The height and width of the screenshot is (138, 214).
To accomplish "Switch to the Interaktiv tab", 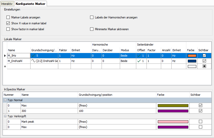I will pyautogui.click(x=7, y=3).
